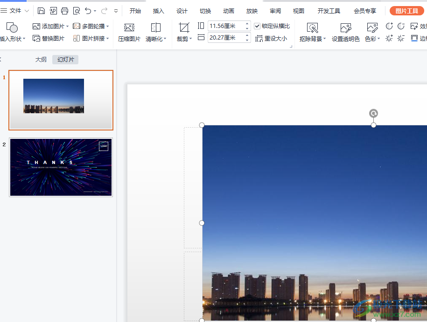Decrease height with the down stepper

tap(247, 28)
